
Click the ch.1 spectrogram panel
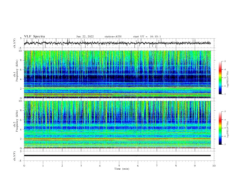117,74
